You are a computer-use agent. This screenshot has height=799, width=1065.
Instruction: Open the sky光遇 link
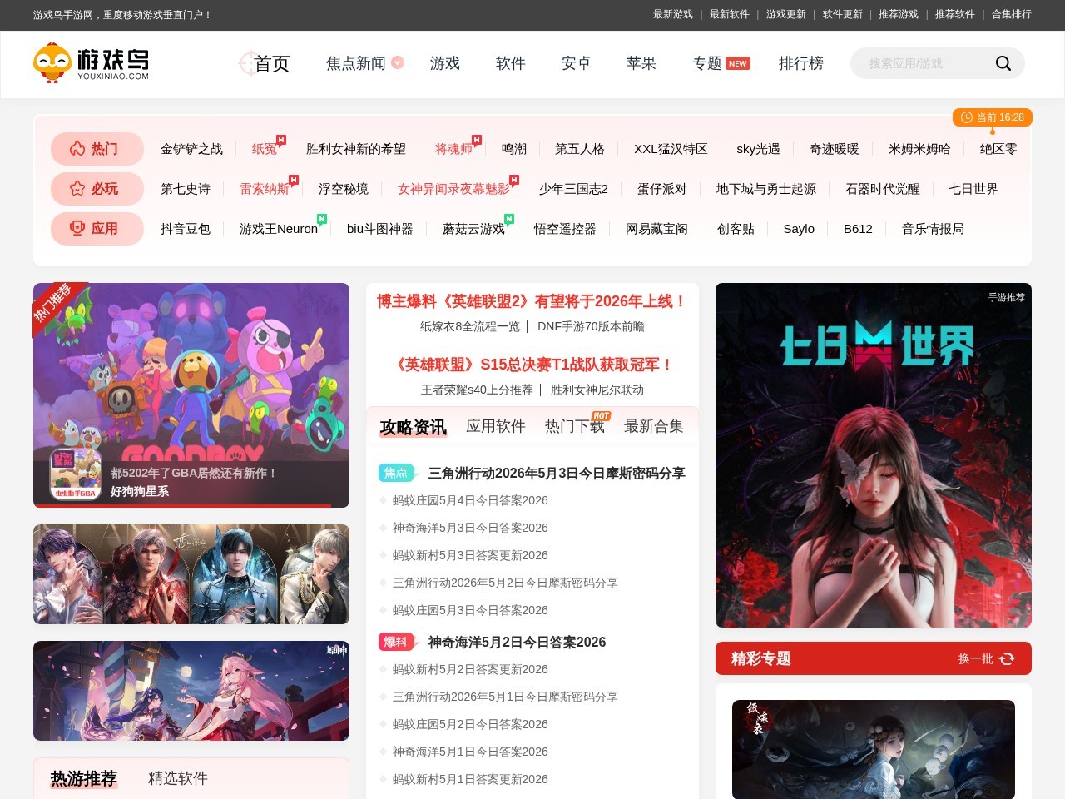click(758, 149)
